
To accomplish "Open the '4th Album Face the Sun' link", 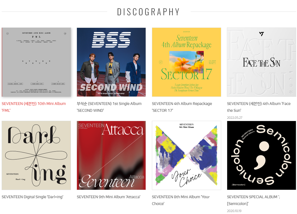I will point(259,107).
